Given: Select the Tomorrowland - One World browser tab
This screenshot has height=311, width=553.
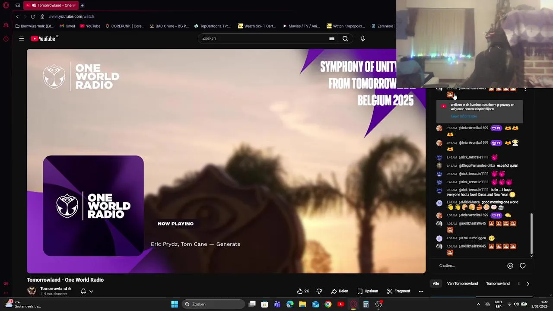Looking at the screenshot, I should (x=51, y=5).
